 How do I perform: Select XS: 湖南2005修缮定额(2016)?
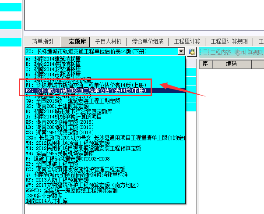coord(105,122)
